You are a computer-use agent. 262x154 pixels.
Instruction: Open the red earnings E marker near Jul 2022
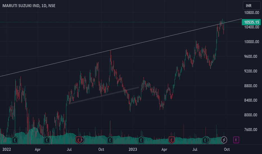[78, 140]
